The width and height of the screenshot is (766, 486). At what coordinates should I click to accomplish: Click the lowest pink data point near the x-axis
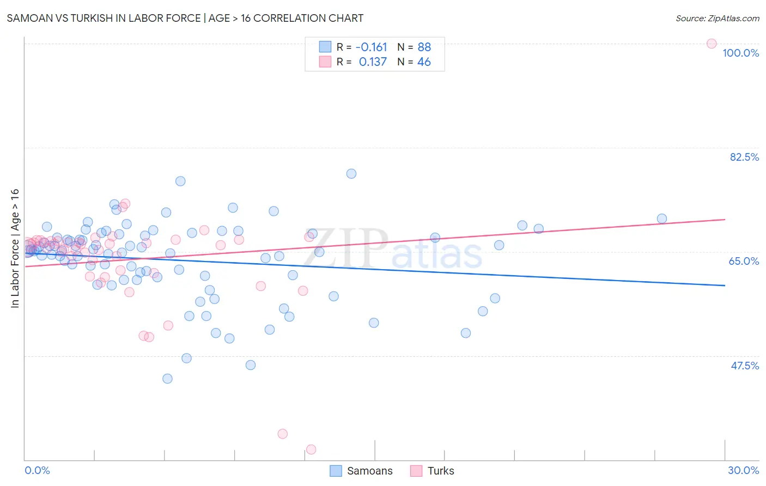311,449
